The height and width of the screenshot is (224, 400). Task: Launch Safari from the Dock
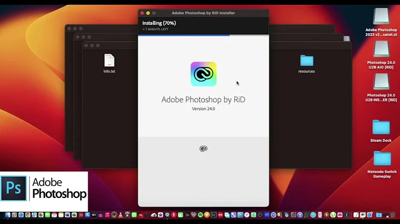tap(21, 215)
